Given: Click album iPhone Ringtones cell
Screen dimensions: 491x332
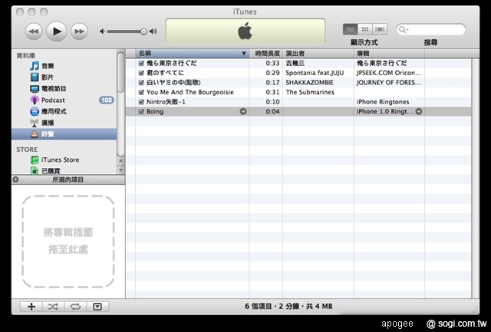Looking at the screenshot, I should point(383,102).
